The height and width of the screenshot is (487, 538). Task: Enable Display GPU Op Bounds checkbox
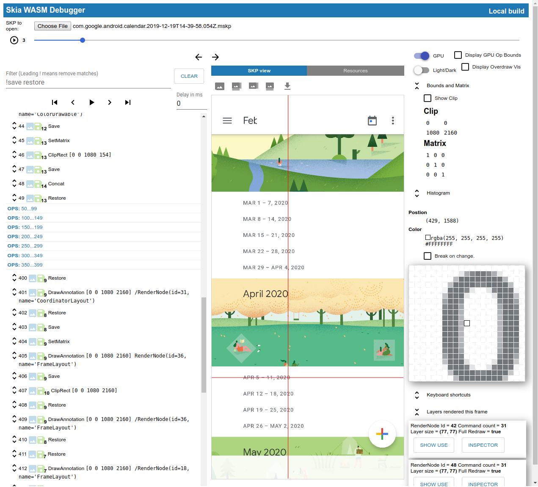point(458,55)
